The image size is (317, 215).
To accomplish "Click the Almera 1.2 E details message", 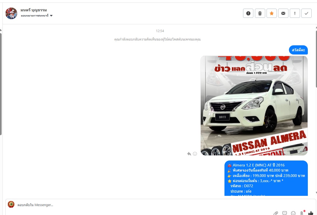I will [266, 178].
